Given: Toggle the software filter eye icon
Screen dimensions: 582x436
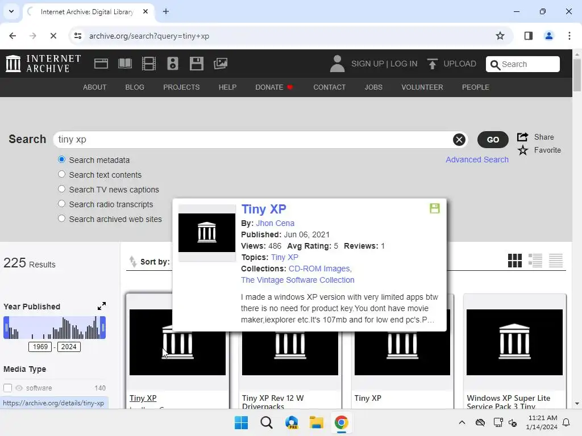Looking at the screenshot, I should point(19,388).
